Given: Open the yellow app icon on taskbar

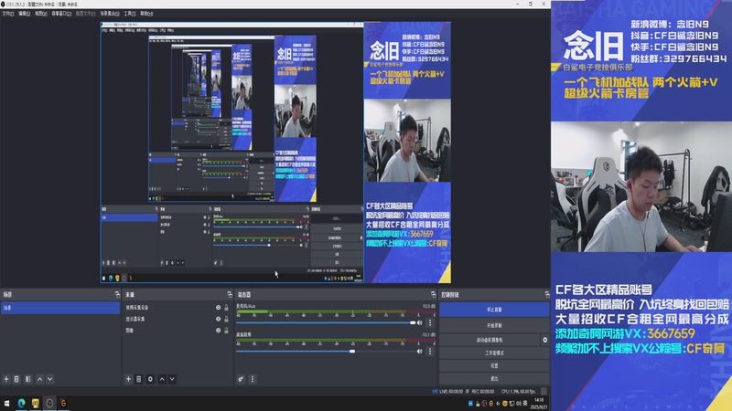Looking at the screenshot, I should [36, 403].
